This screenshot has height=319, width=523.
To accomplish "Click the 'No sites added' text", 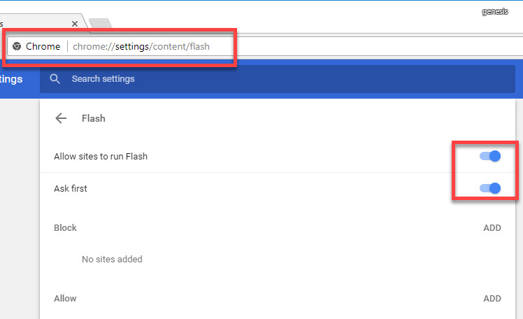I will coord(112,260).
